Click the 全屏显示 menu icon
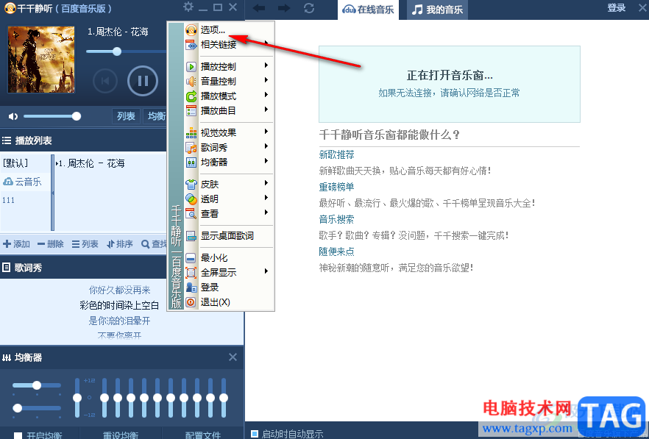The width and height of the screenshot is (649, 439). [191, 273]
